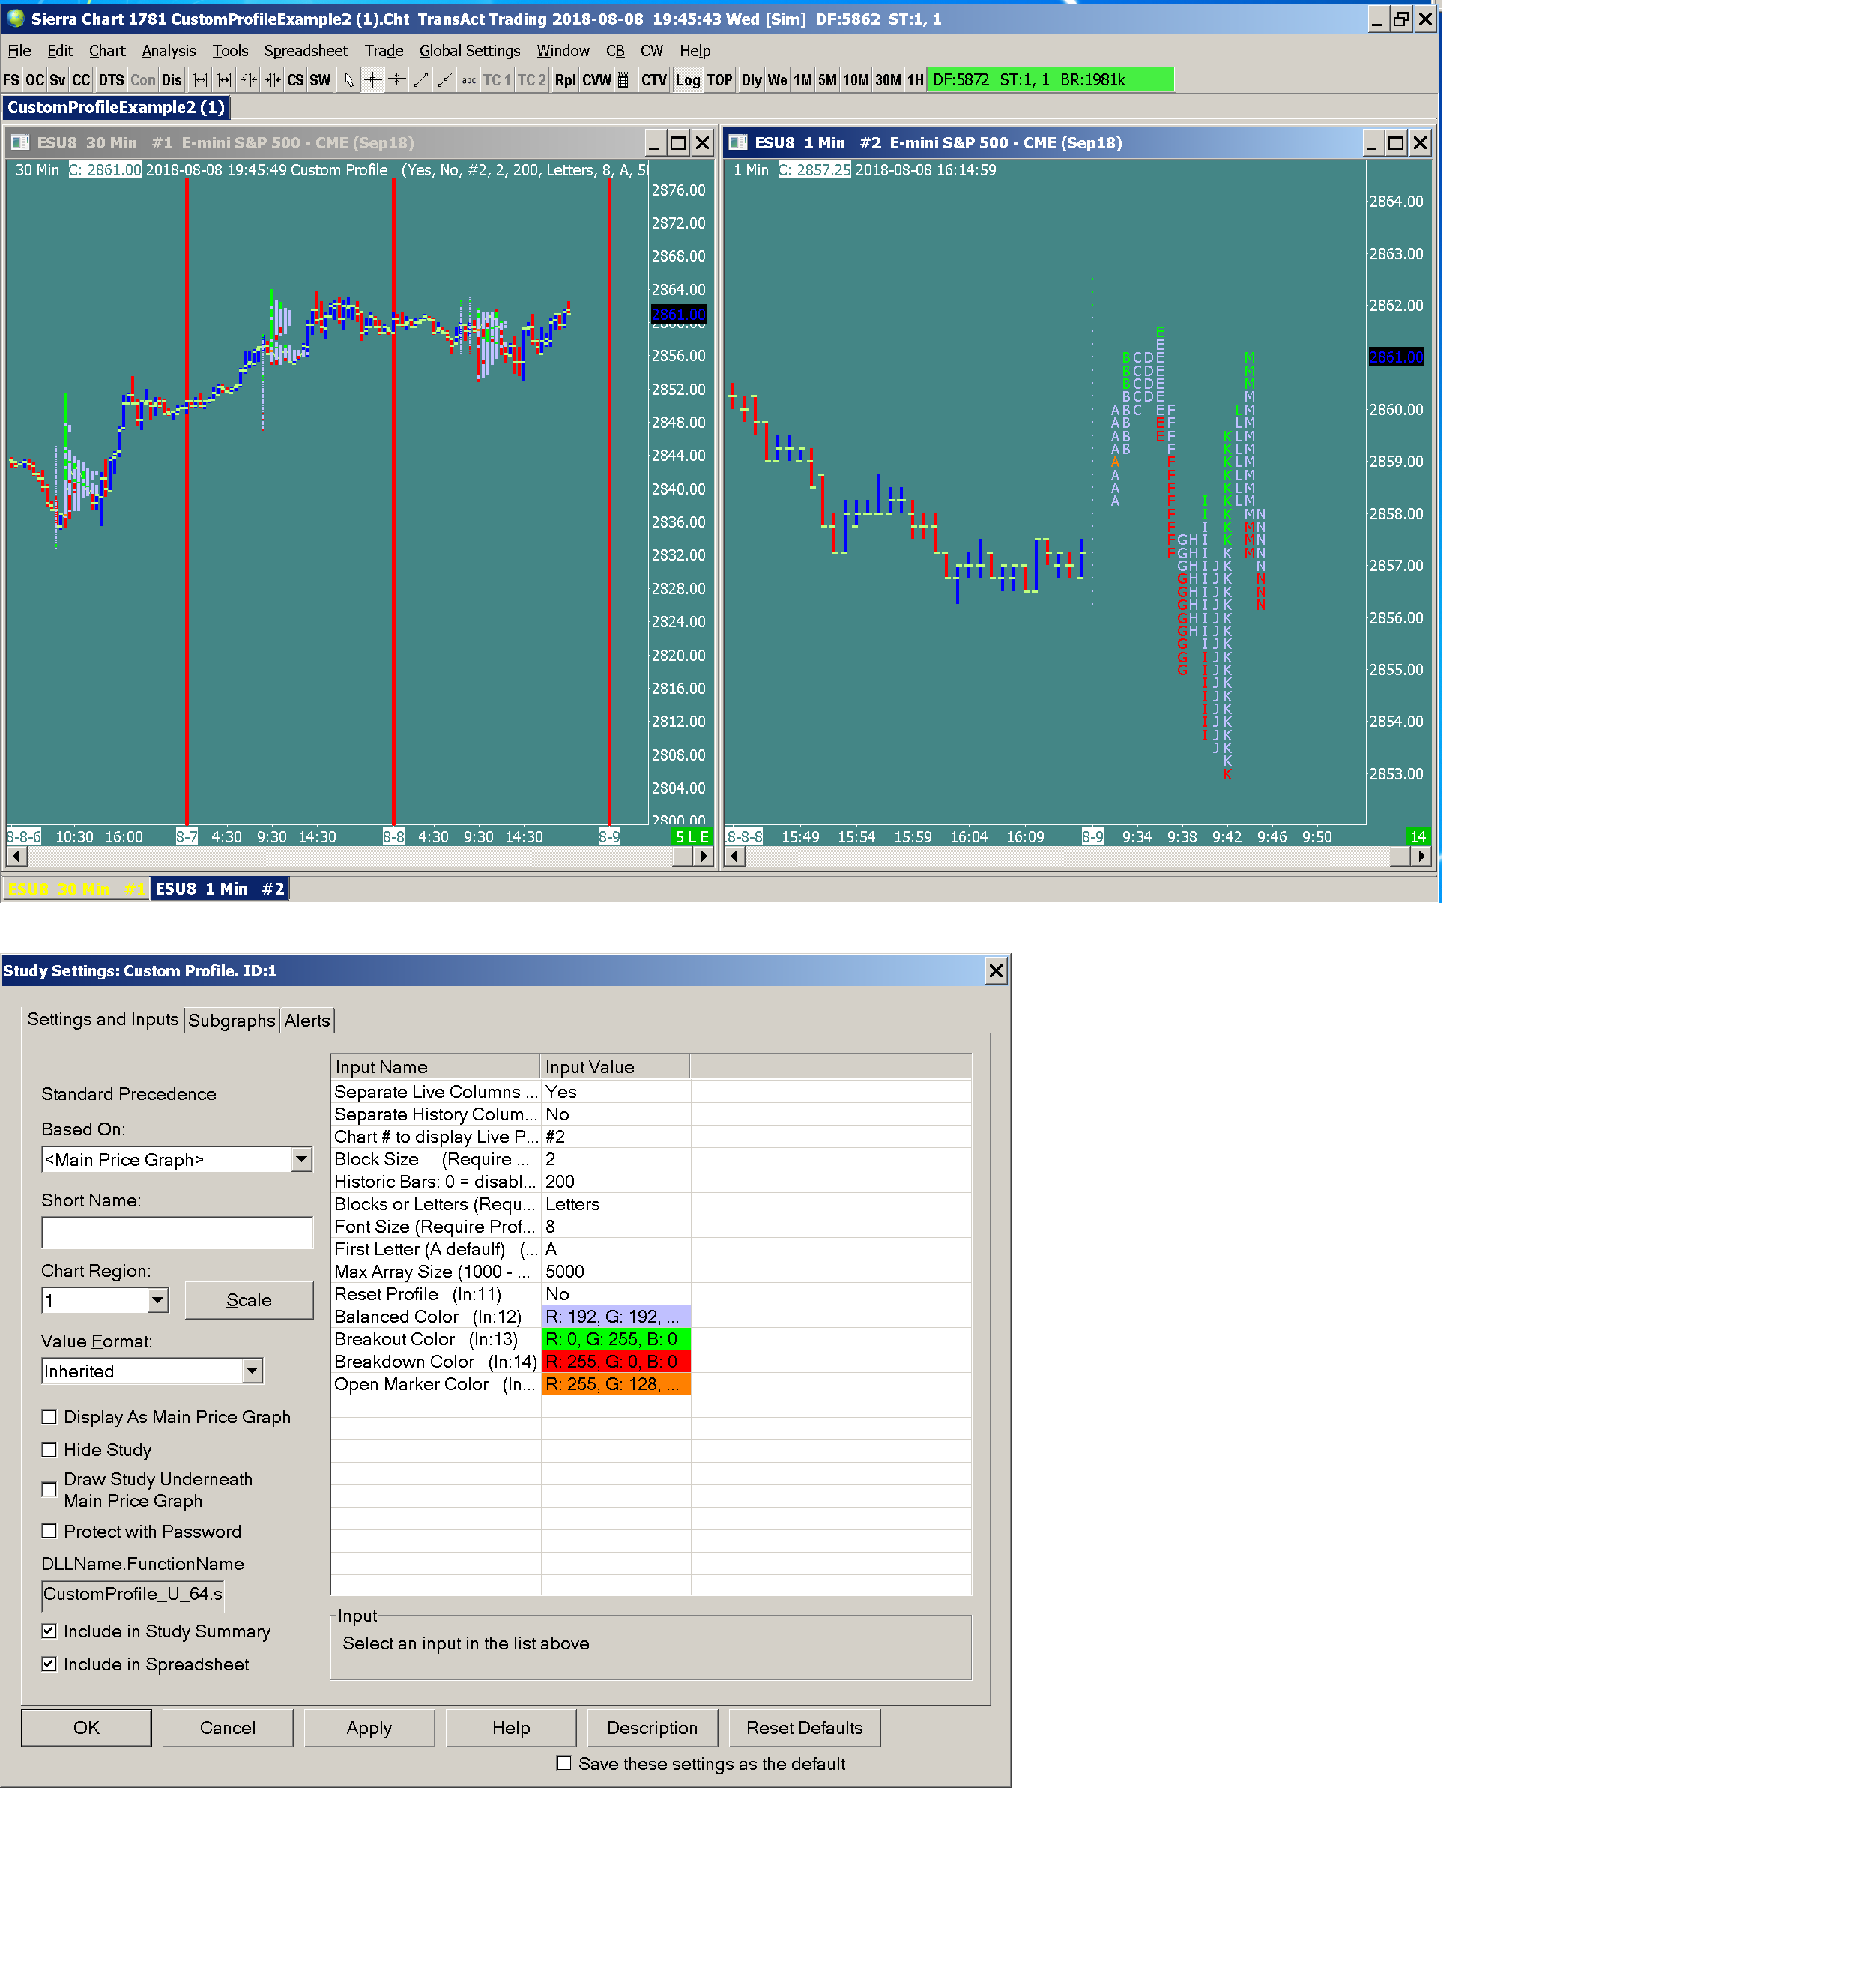1862x1988 pixels.
Task: Click the Apply button
Action: pyautogui.click(x=368, y=1728)
